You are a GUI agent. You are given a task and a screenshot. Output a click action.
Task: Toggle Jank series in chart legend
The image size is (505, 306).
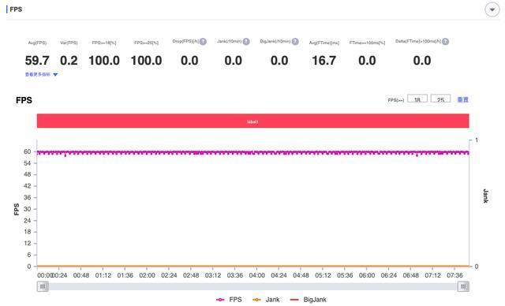[266, 300]
